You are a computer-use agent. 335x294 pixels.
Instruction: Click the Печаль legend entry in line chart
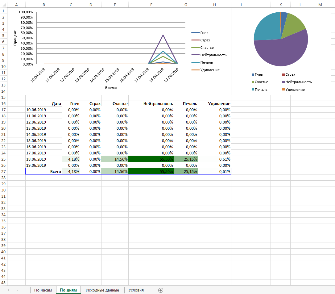pyautogui.click(x=202, y=62)
